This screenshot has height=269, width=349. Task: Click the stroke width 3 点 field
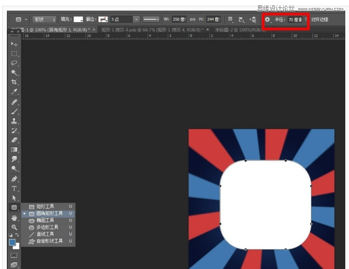coord(121,20)
